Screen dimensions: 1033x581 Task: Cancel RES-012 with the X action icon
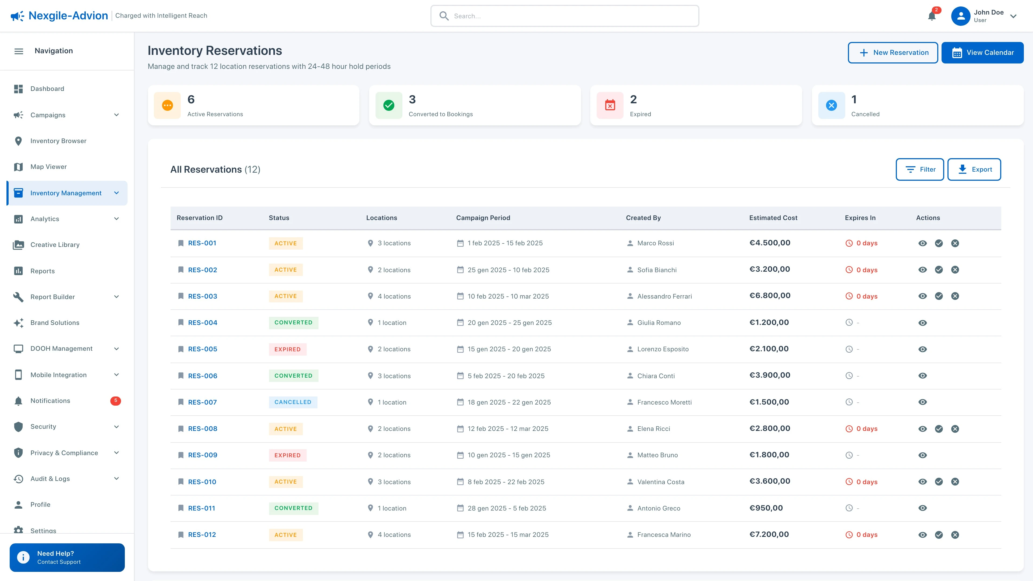click(x=955, y=534)
